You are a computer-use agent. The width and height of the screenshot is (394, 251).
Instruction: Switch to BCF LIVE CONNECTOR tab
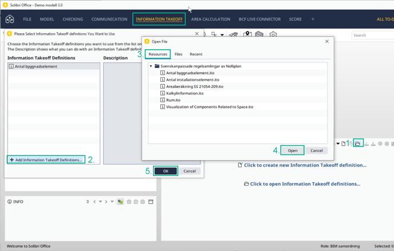coord(259,19)
